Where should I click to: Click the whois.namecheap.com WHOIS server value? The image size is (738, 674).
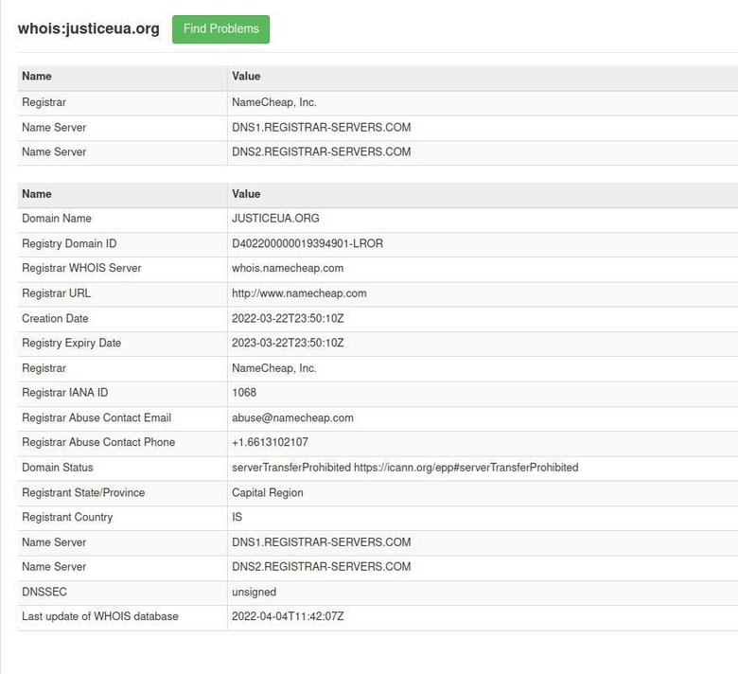coord(288,268)
